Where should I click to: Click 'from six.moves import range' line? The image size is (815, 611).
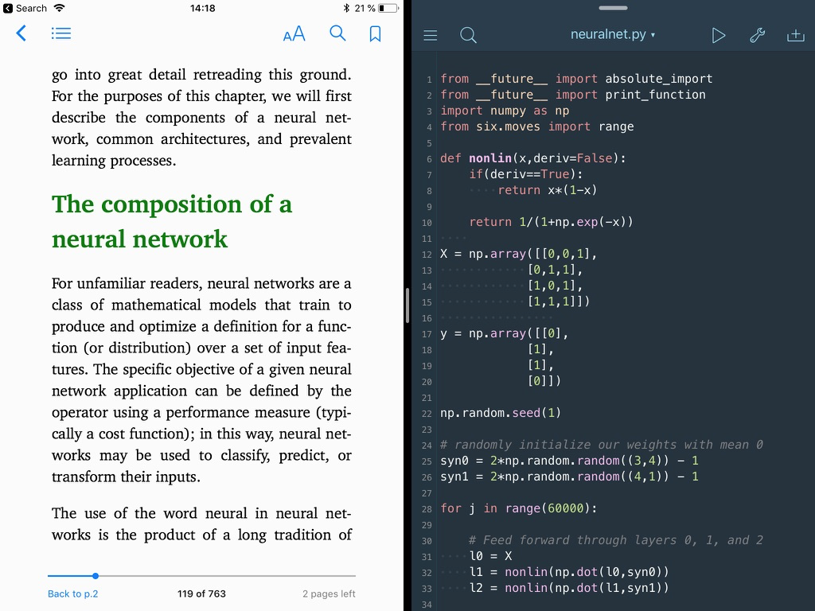537,126
